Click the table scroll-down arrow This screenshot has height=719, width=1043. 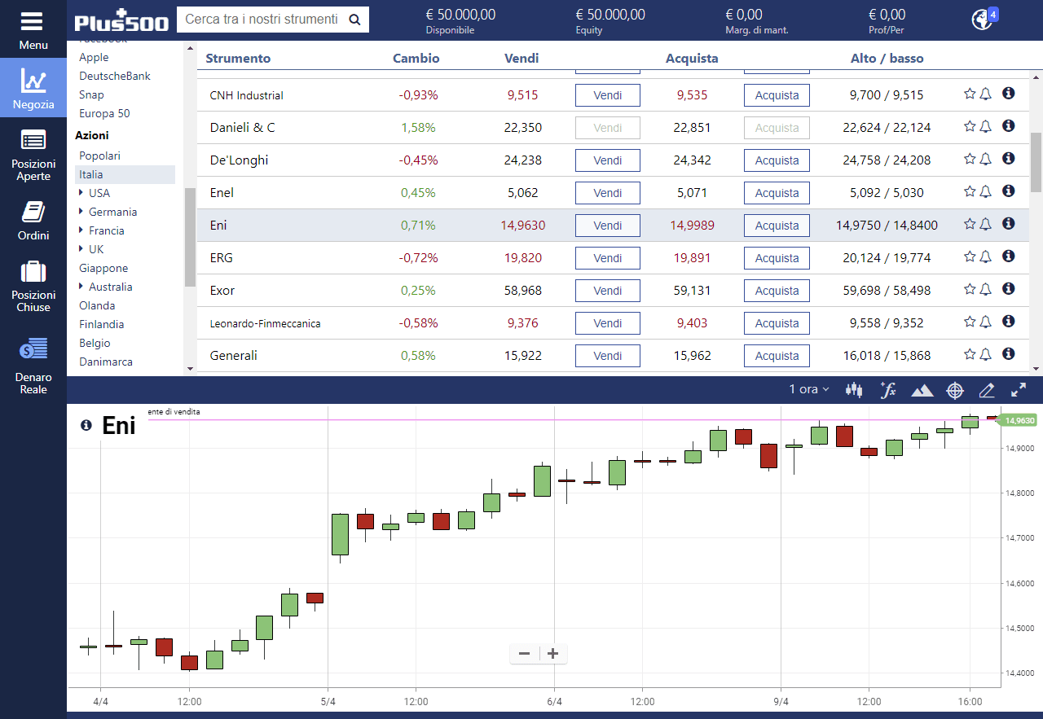(x=1036, y=369)
